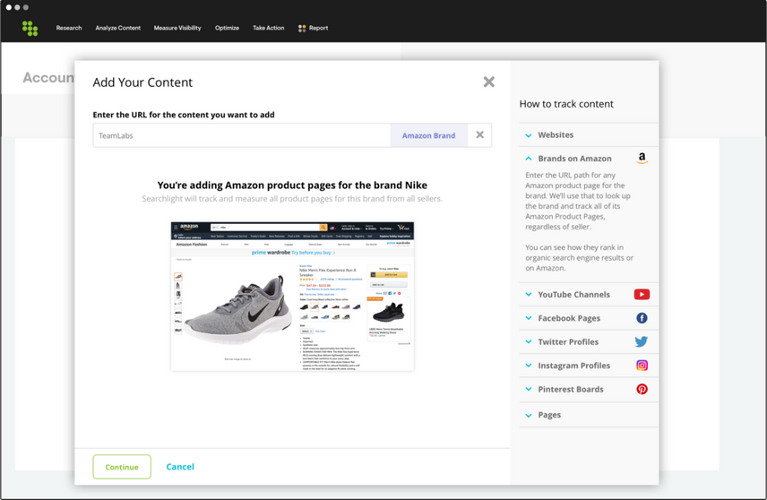
Task: Expand the Facebook Pages section
Action: (529, 318)
